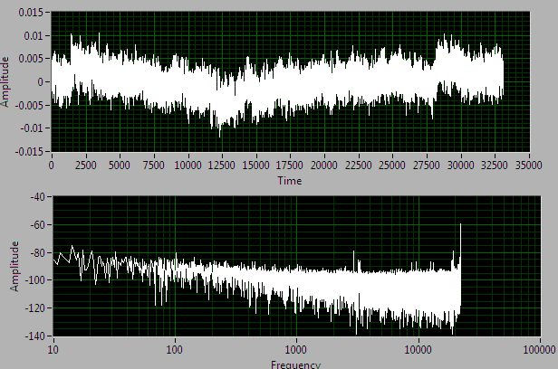558x369 pixels.
Task: Click the 0.005 tick on time graph Y-axis
Action: click(30, 59)
